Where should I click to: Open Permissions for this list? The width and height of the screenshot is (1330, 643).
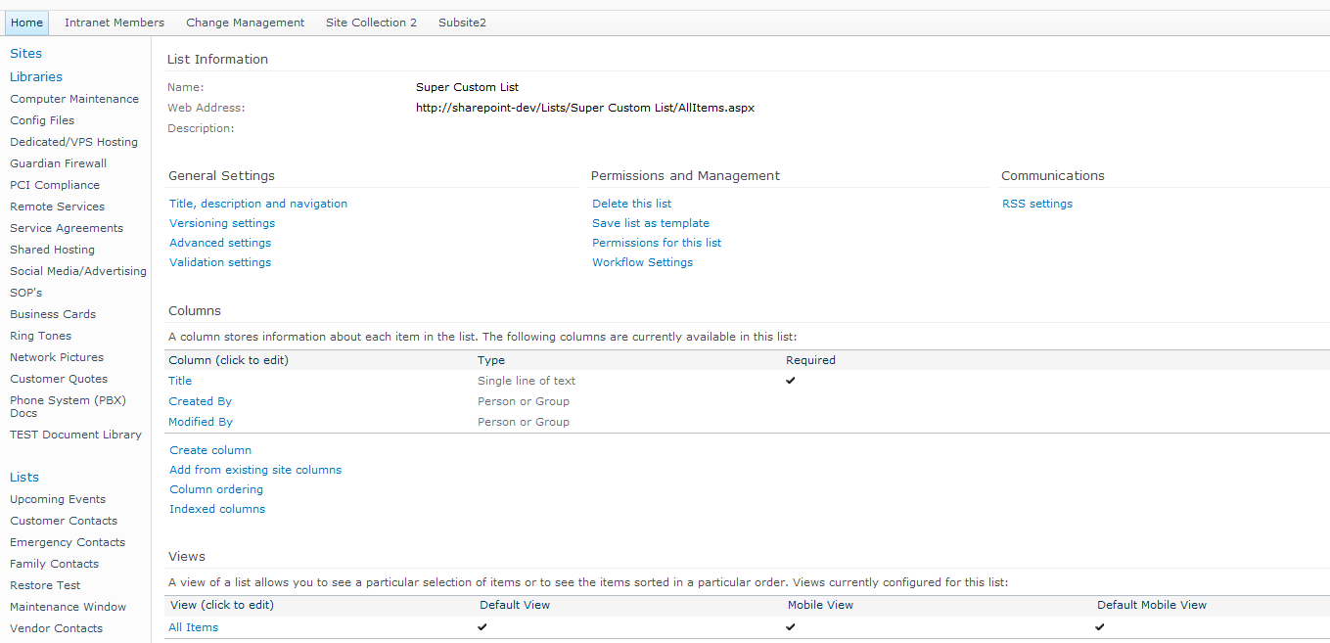[x=657, y=243]
